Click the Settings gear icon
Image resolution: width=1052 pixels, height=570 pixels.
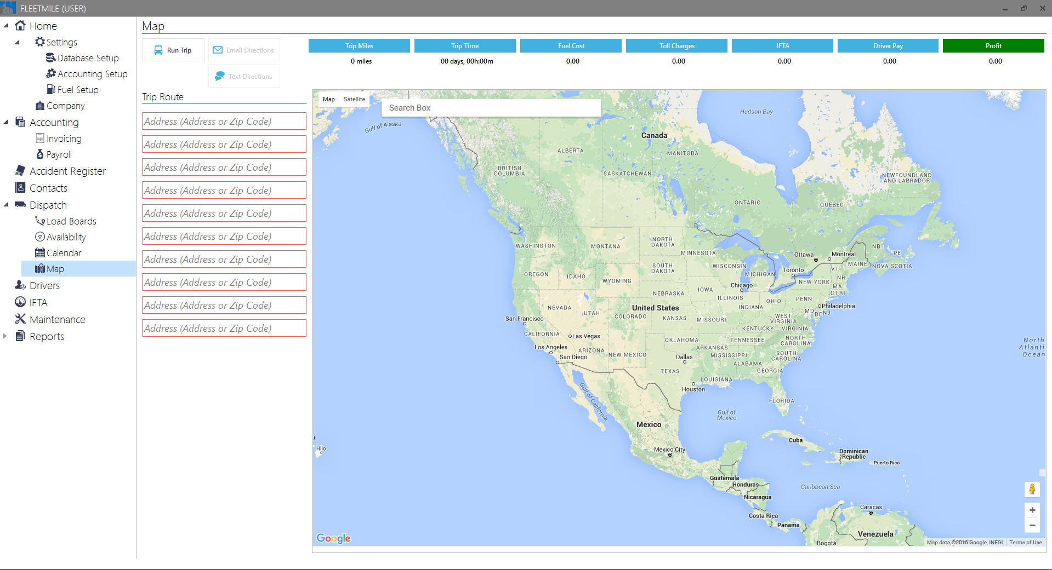point(40,42)
